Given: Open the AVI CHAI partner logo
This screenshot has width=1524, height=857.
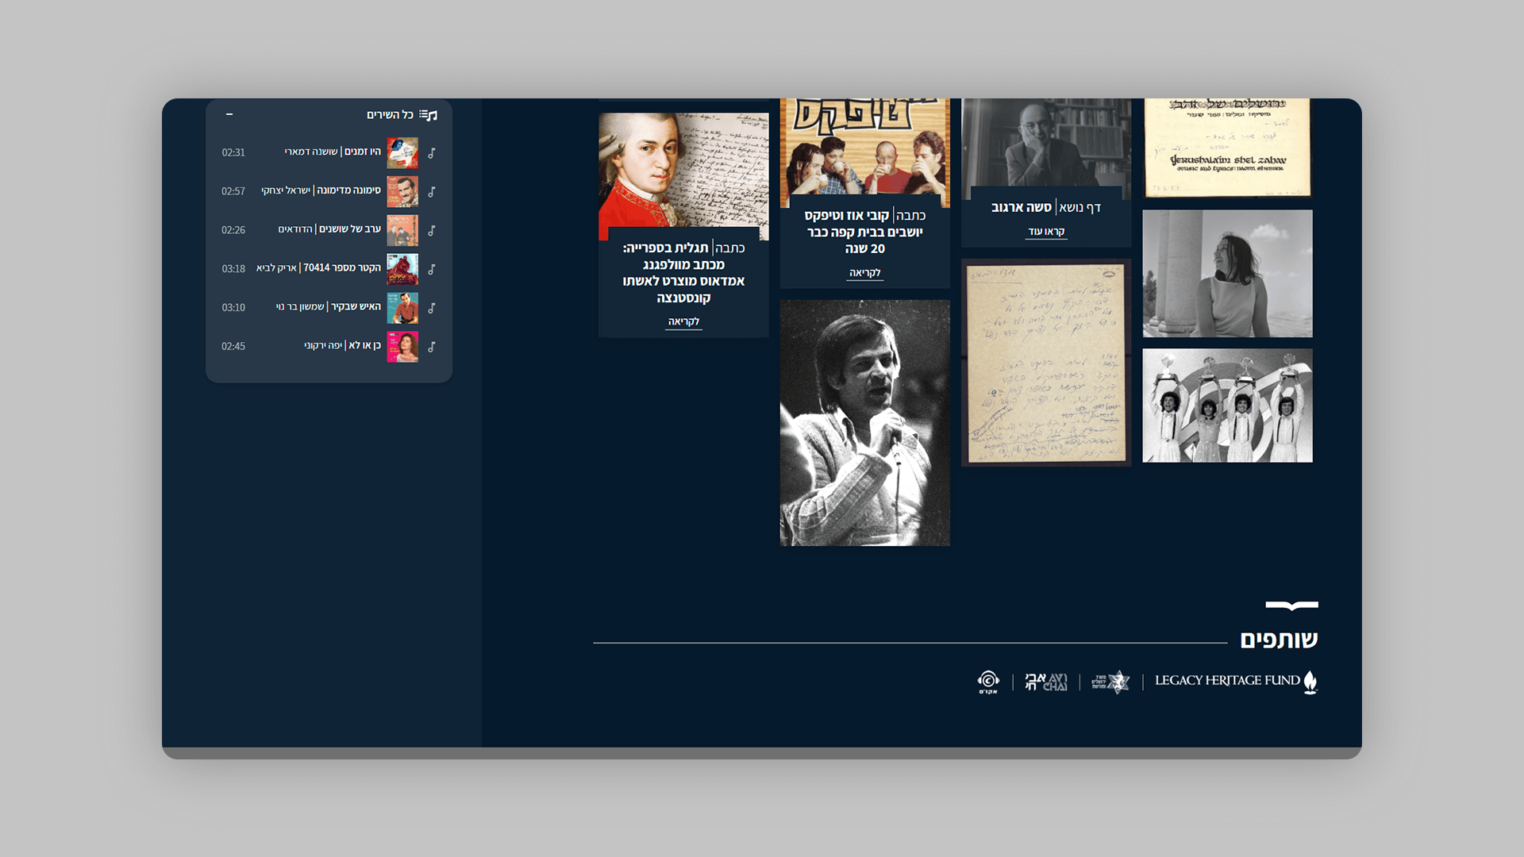Looking at the screenshot, I should [x=1045, y=682].
